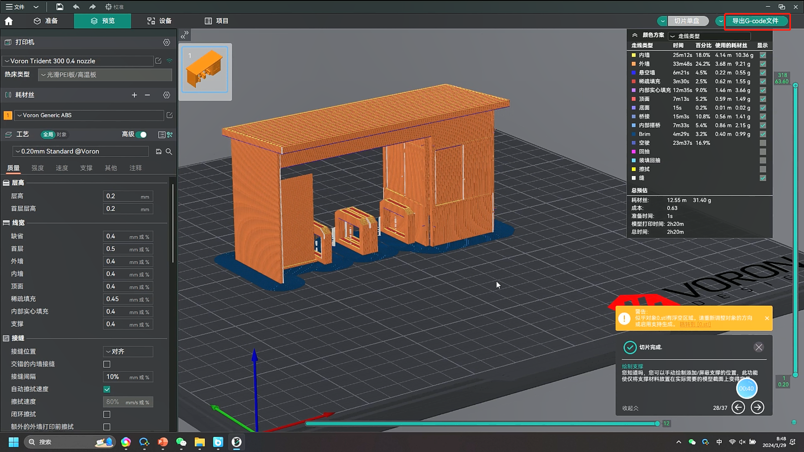Image resolution: width=804 pixels, height=452 pixels.
Task: Click the horizontal layer progress slider handle
Action: pyautogui.click(x=657, y=423)
